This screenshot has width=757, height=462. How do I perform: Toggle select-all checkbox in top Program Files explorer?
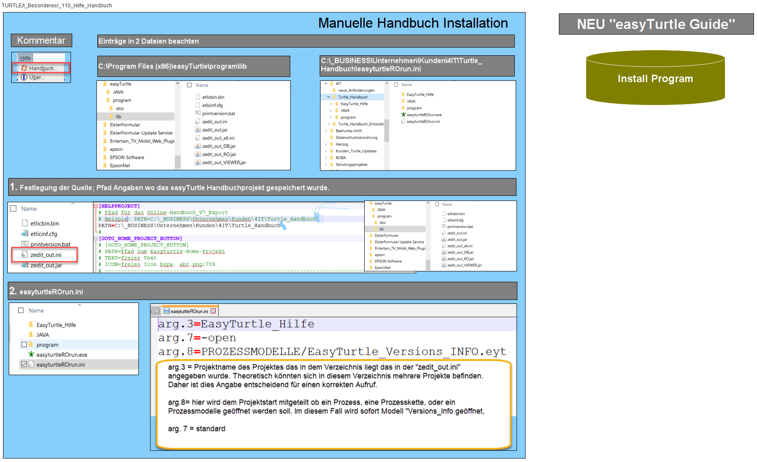point(189,85)
